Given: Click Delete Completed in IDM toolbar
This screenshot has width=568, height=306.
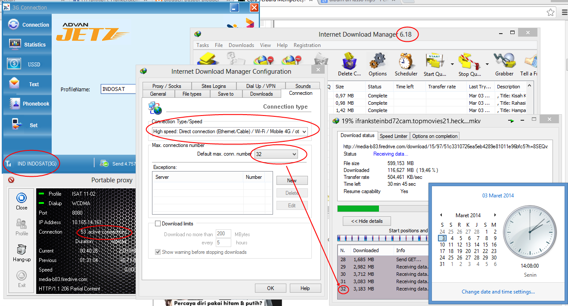Looking at the screenshot, I should (349, 65).
